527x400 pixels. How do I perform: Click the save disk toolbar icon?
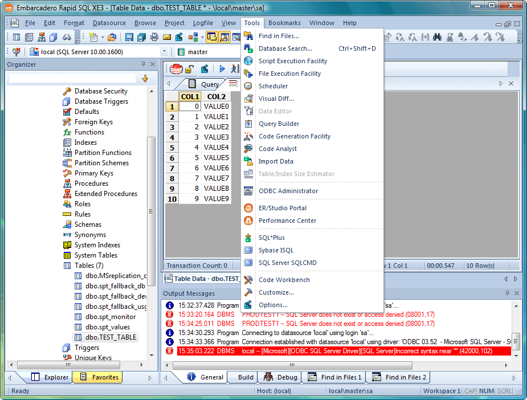tap(129, 37)
